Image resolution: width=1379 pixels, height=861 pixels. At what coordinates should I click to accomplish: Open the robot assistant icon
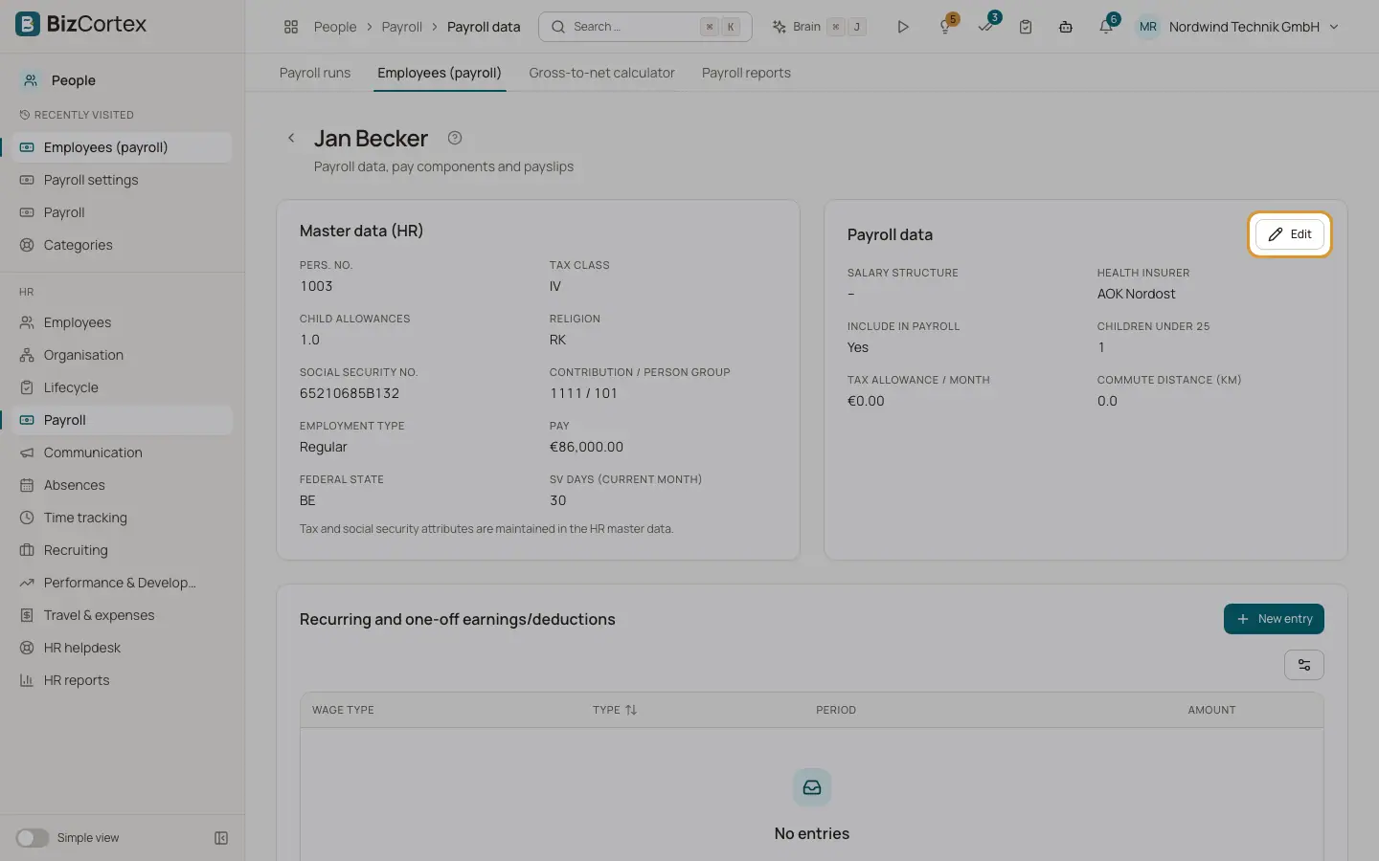click(x=1065, y=27)
